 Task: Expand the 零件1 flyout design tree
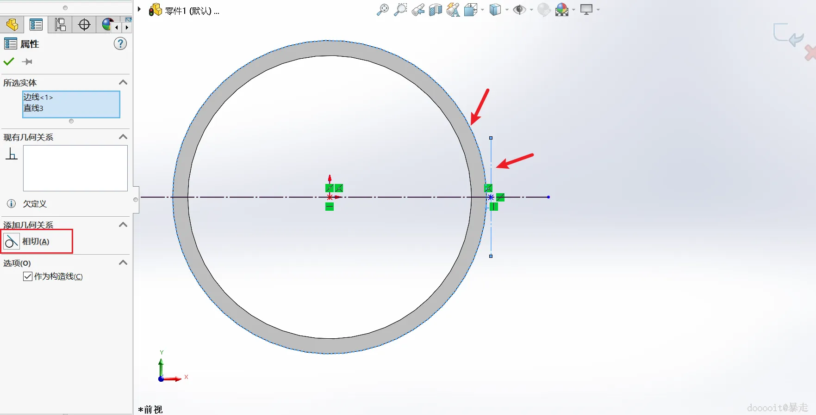pyautogui.click(x=139, y=9)
